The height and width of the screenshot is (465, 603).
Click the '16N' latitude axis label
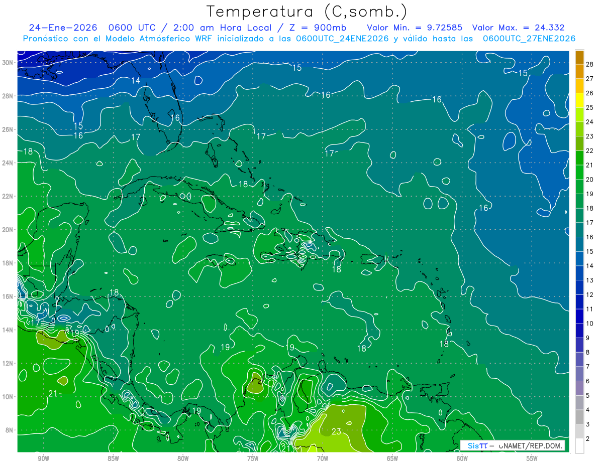point(8,296)
